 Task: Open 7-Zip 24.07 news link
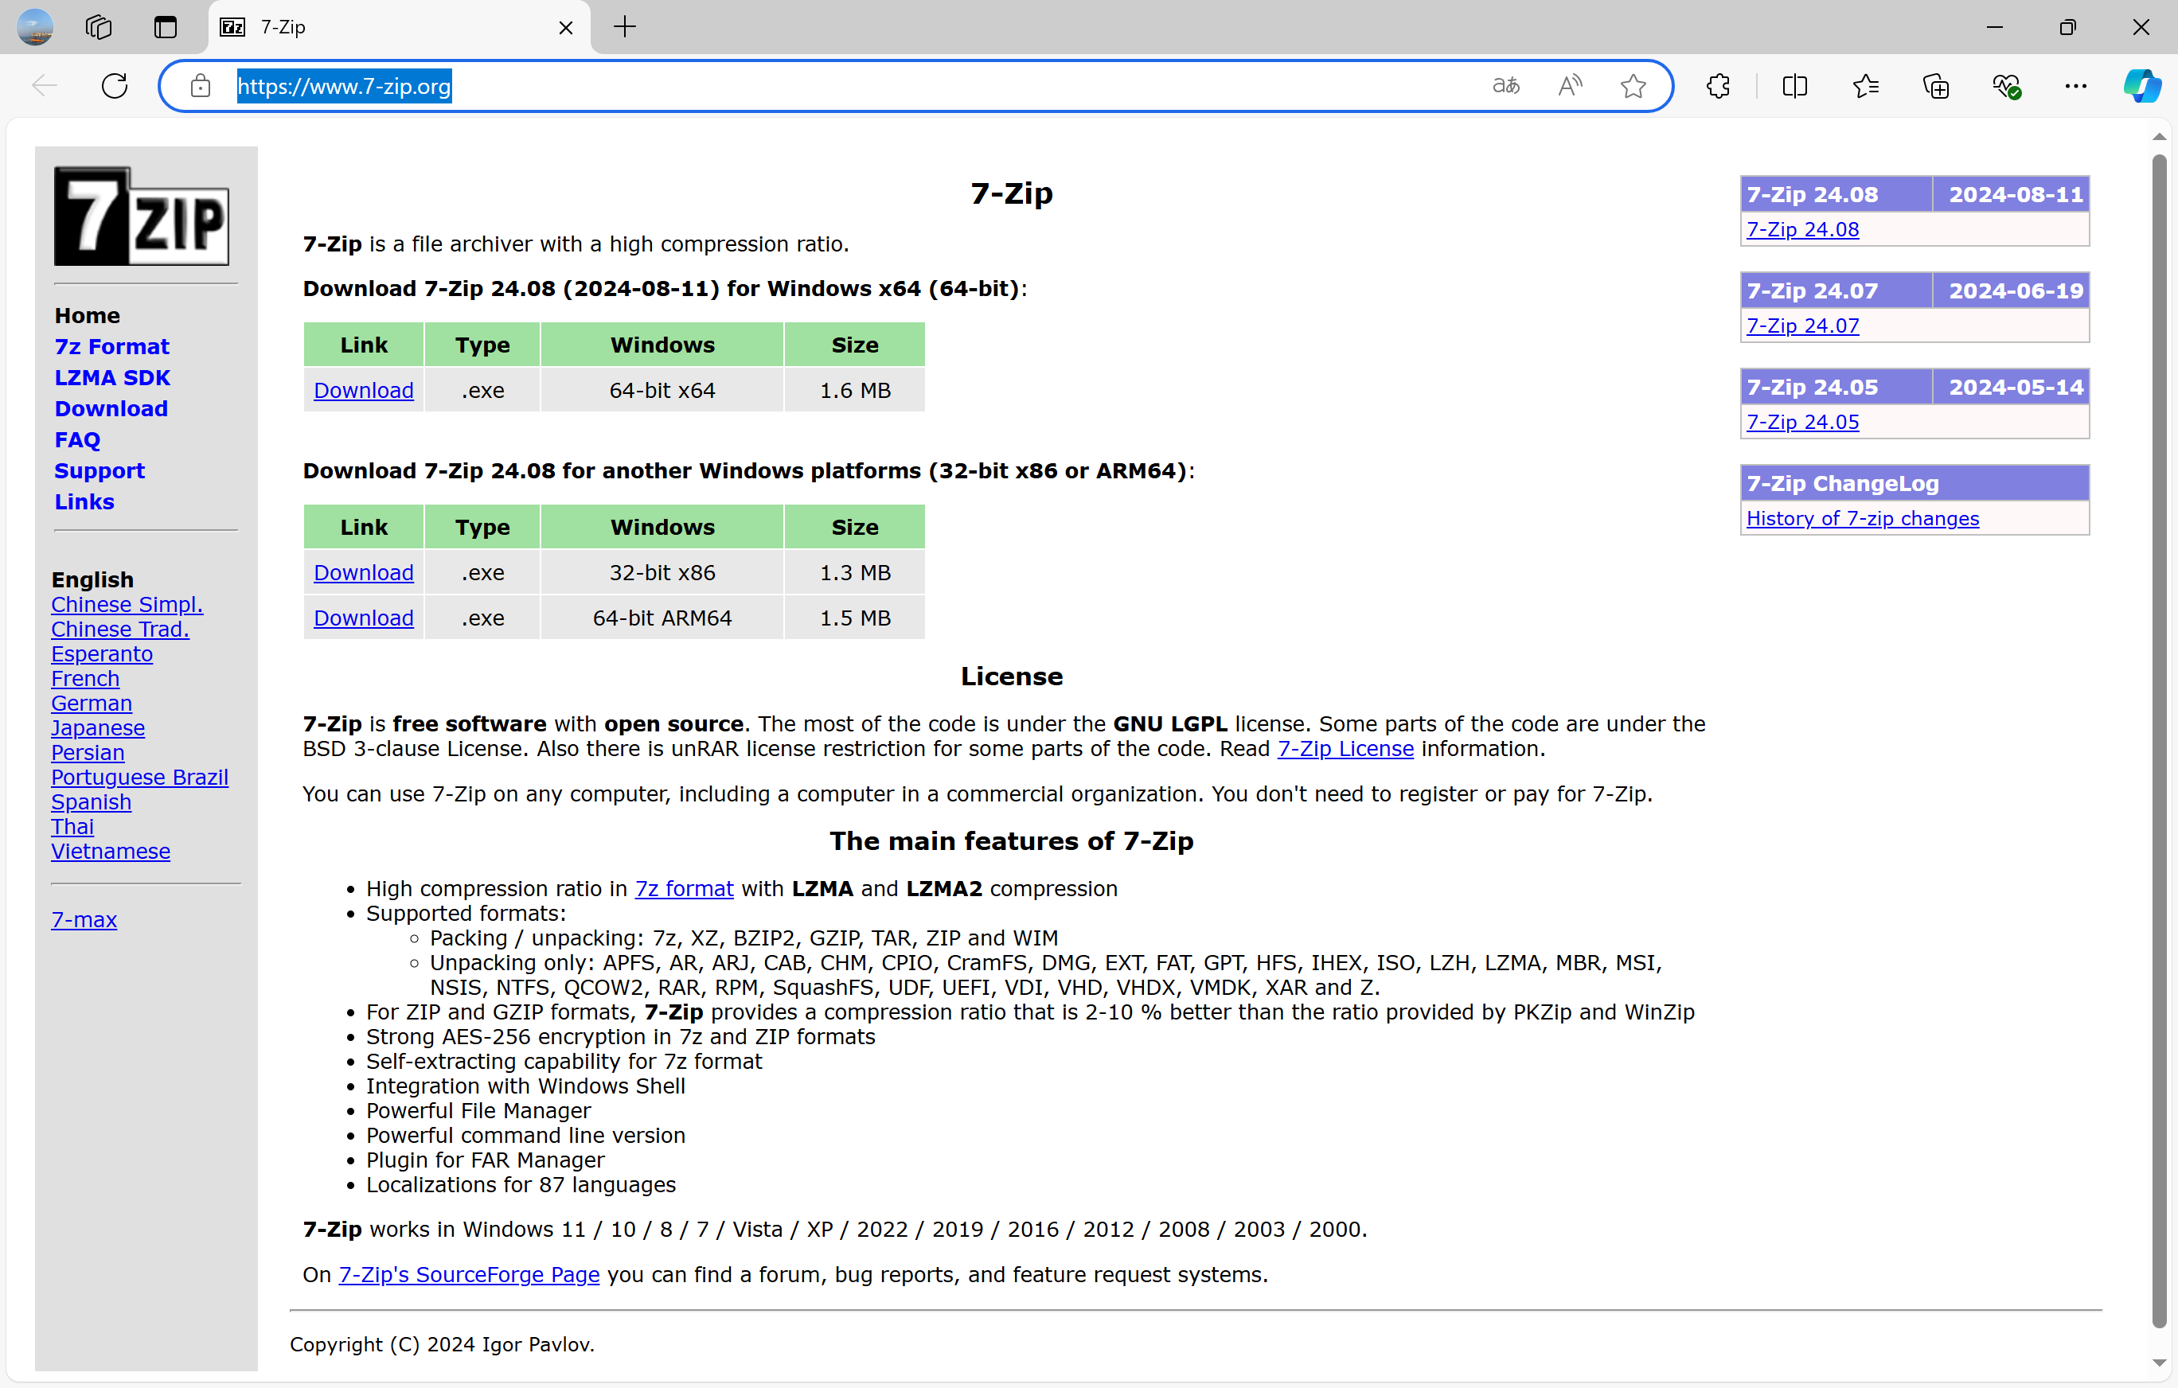[1802, 326]
